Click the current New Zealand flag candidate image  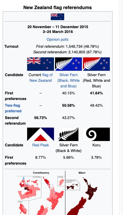point(41,64)
